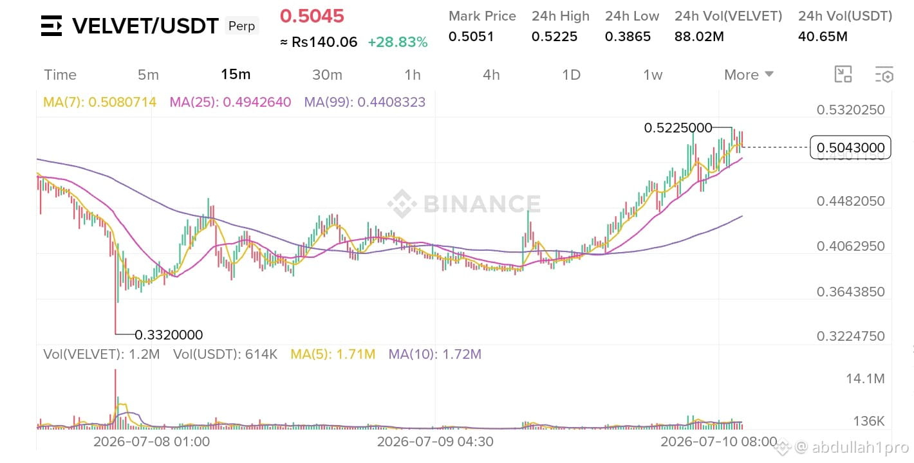Viewport: 914px width, 463px height.
Task: Select the Time chart tab
Action: (x=60, y=75)
